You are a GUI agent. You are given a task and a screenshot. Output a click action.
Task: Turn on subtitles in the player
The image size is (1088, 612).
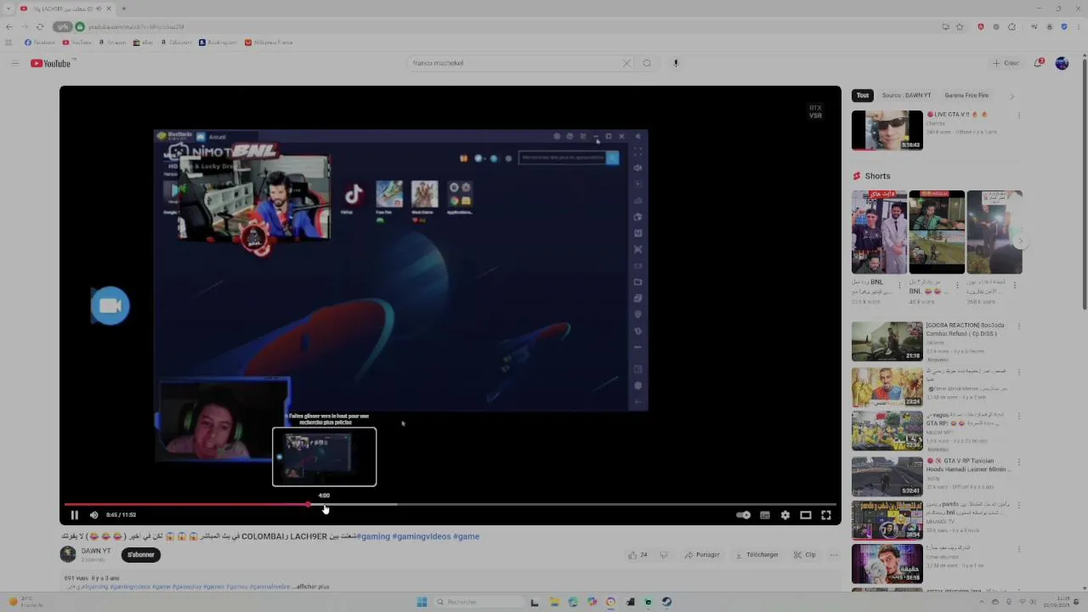click(x=764, y=514)
